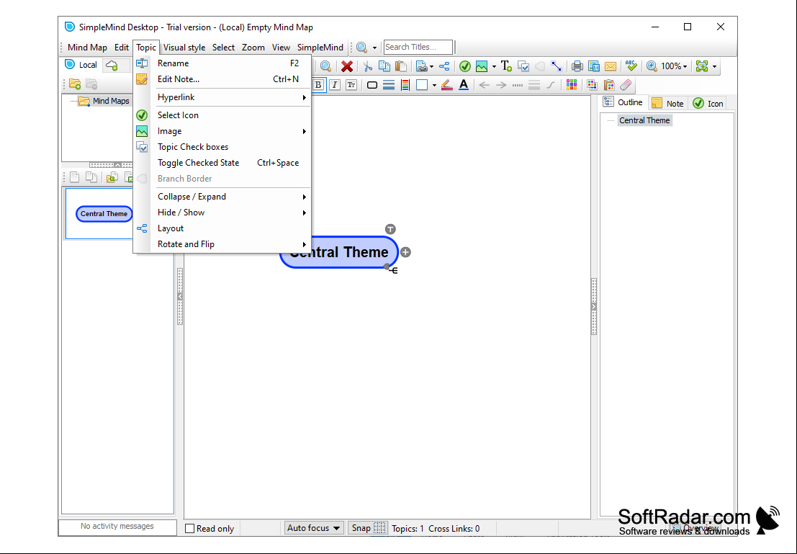The height and width of the screenshot is (554, 797).
Task: Toggle the Snap button in status bar
Action: [369, 528]
